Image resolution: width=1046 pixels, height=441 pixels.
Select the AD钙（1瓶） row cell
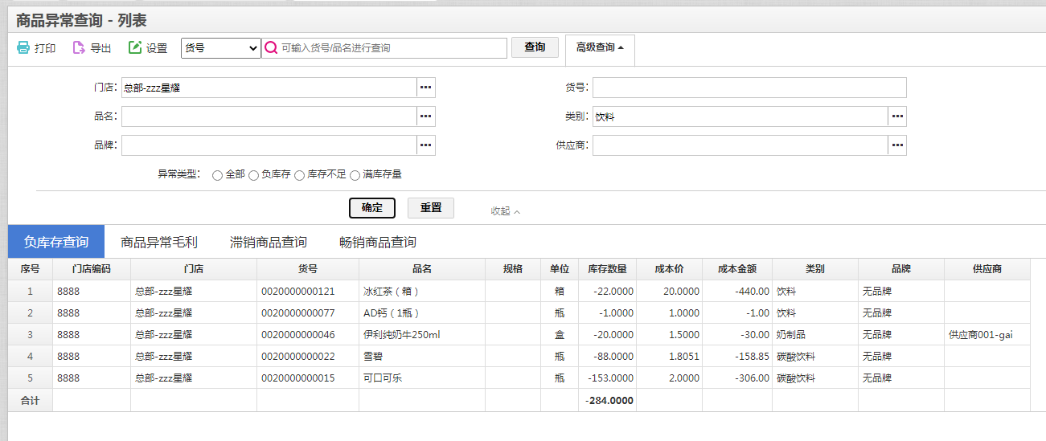[422, 312]
